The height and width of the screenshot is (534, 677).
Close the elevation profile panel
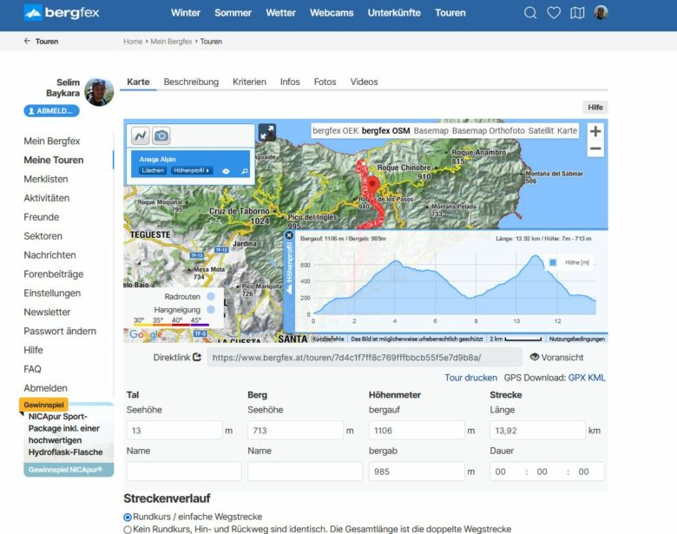tap(289, 235)
